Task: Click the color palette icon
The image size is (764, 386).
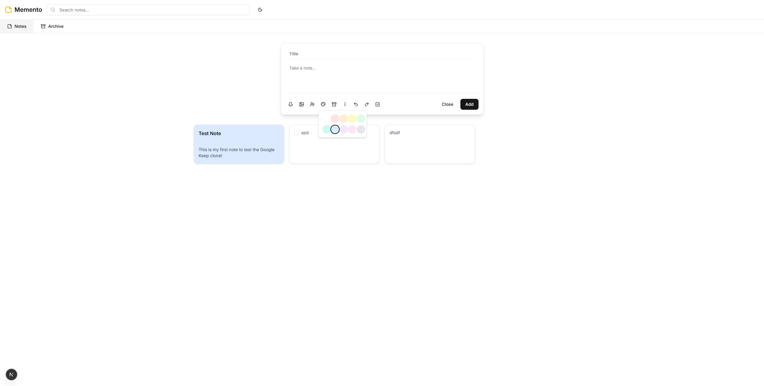Action: 323,104
